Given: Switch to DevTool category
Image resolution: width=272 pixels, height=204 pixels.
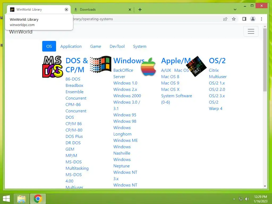Looking at the screenshot, I should tap(117, 46).
